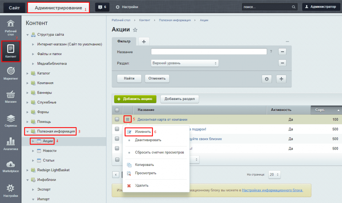Switch to the Сайт tab

point(14,7)
